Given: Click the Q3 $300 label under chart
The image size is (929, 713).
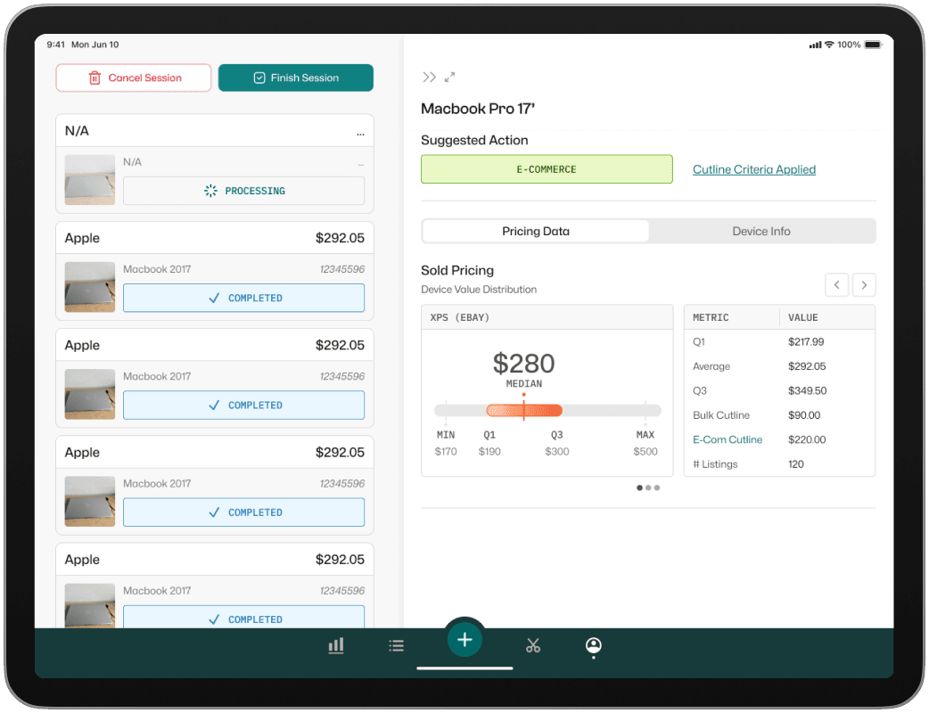Looking at the screenshot, I should point(557,443).
